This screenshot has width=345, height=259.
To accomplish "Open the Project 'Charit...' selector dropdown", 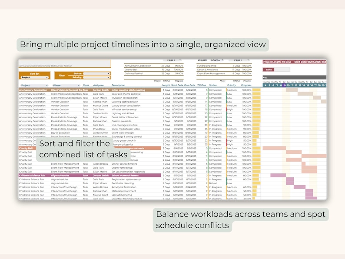I will (216, 60).
